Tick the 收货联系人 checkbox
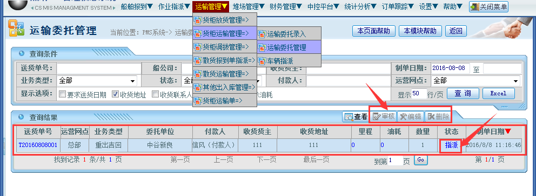 [155, 94]
